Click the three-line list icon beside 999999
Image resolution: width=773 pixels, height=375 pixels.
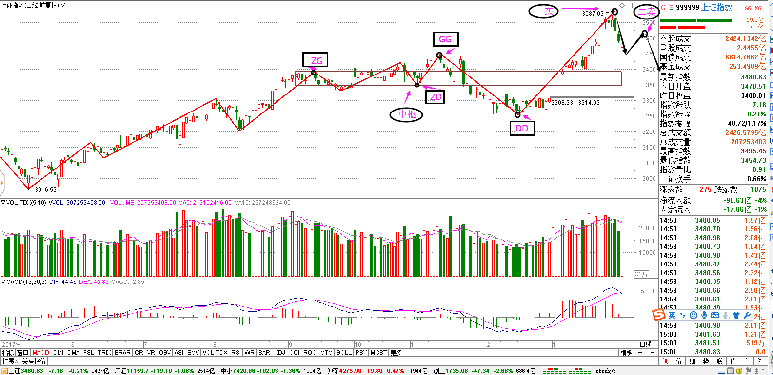click(x=671, y=8)
